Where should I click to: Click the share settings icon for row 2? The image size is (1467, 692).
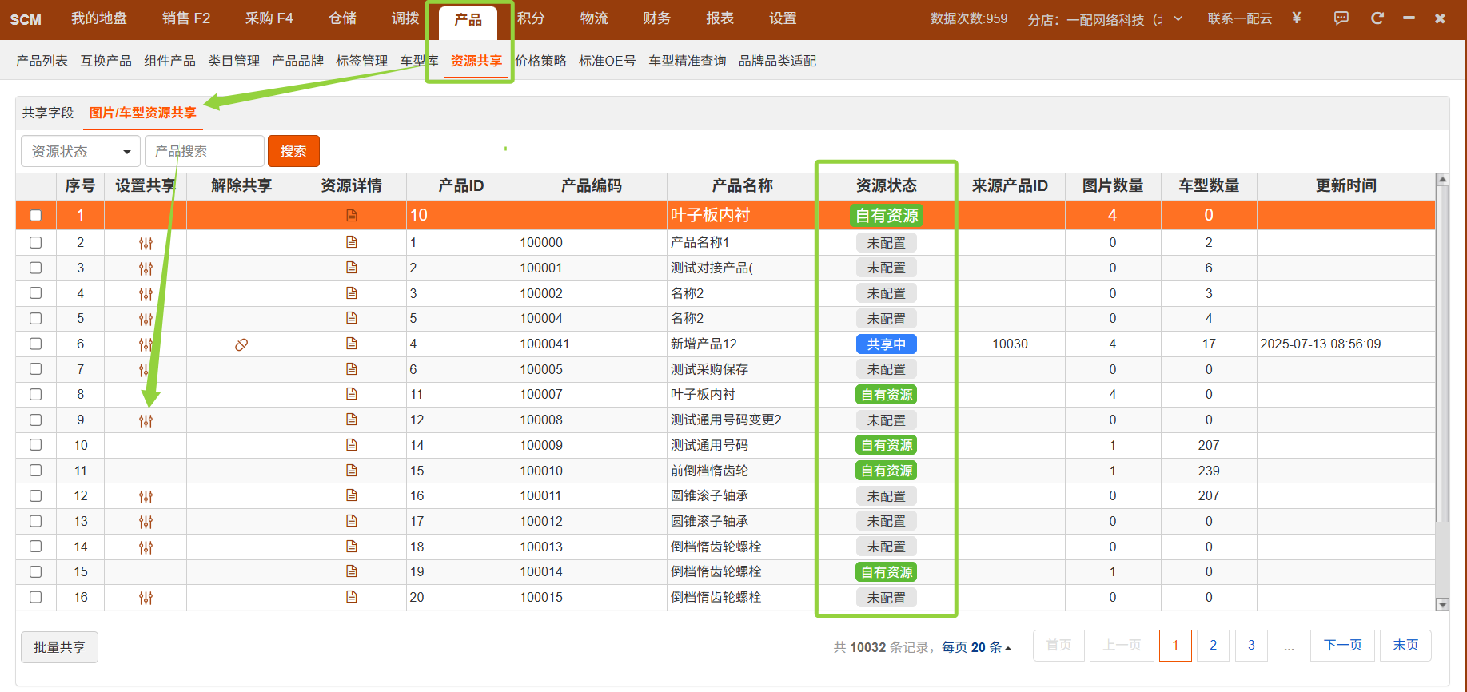click(146, 243)
